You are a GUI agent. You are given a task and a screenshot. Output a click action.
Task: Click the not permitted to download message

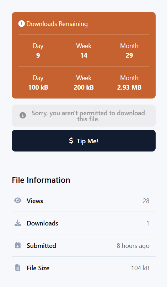click(x=88, y=116)
